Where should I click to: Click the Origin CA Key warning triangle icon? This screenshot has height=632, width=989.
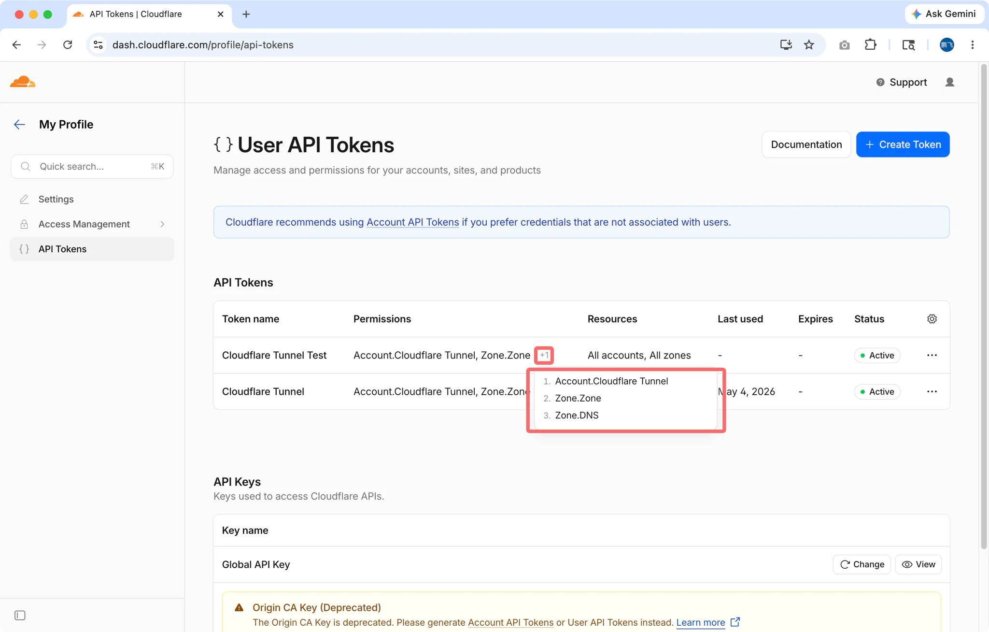[x=239, y=607]
